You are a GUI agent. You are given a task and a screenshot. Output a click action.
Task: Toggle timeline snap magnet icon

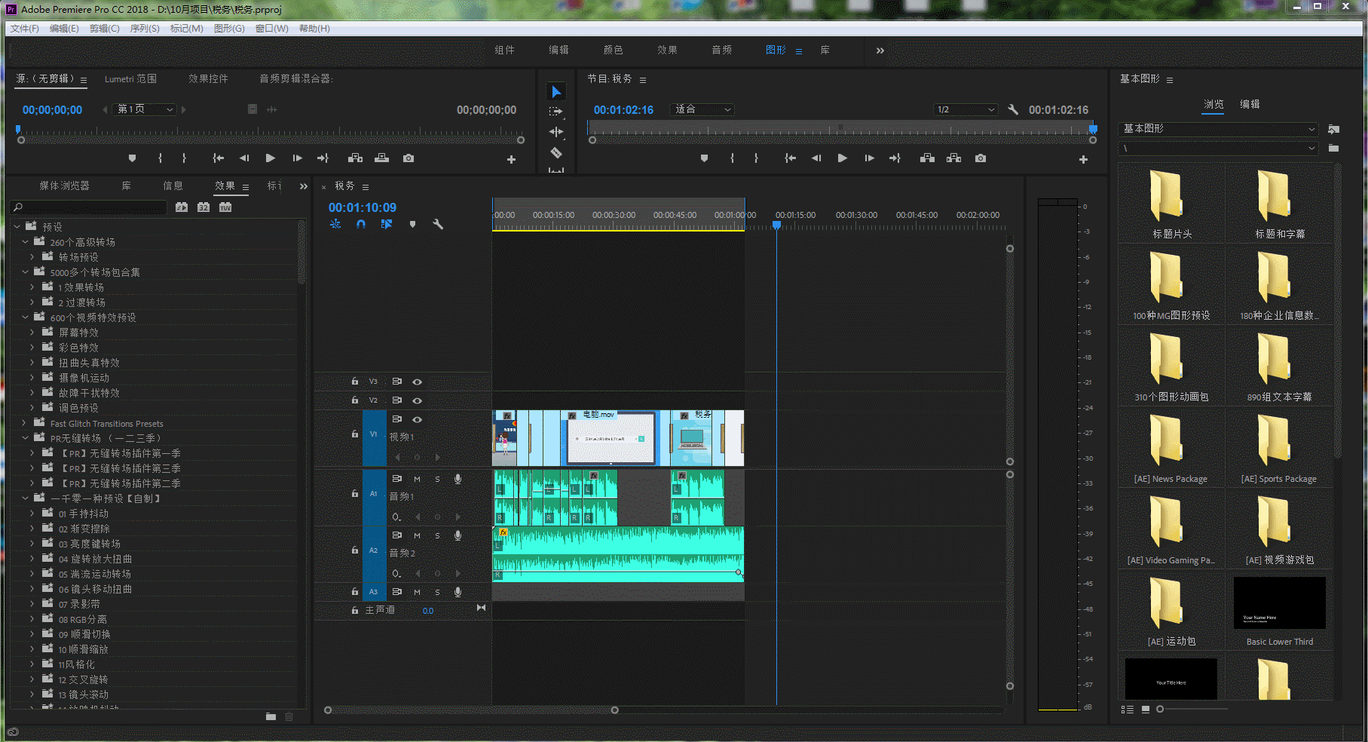[x=361, y=224]
